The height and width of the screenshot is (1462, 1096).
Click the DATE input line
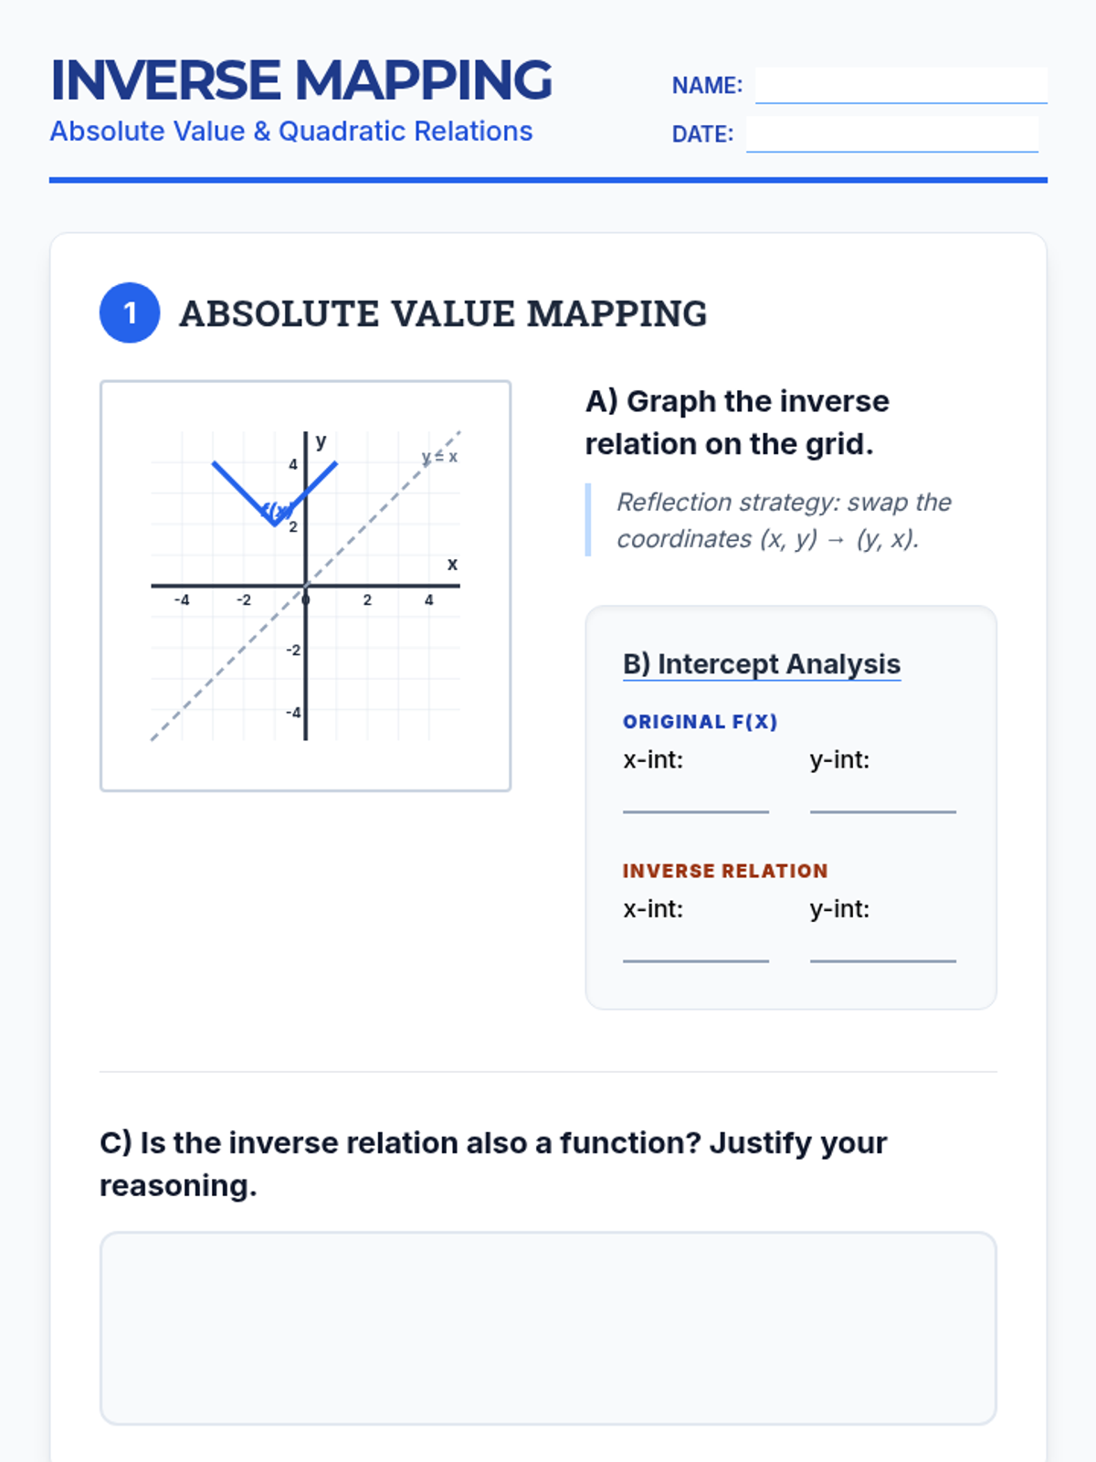point(891,134)
